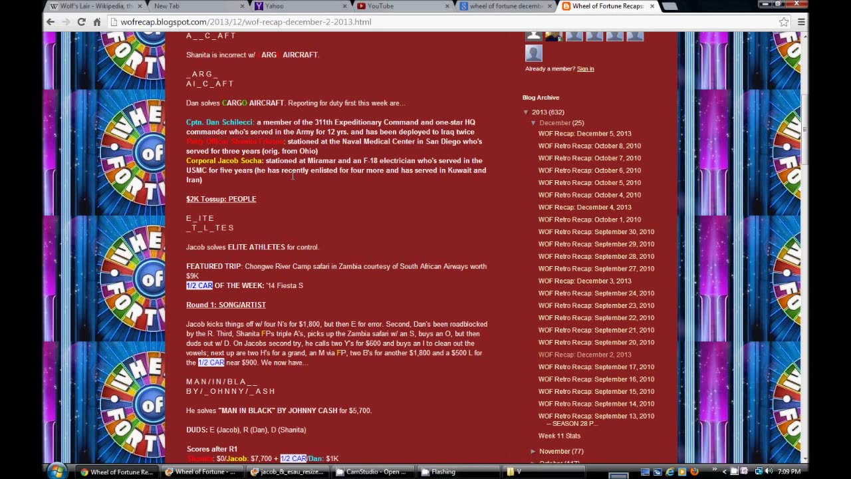Open WOF Retro Recap: September 28, 2010
The height and width of the screenshot is (479, 851).
[596, 257]
